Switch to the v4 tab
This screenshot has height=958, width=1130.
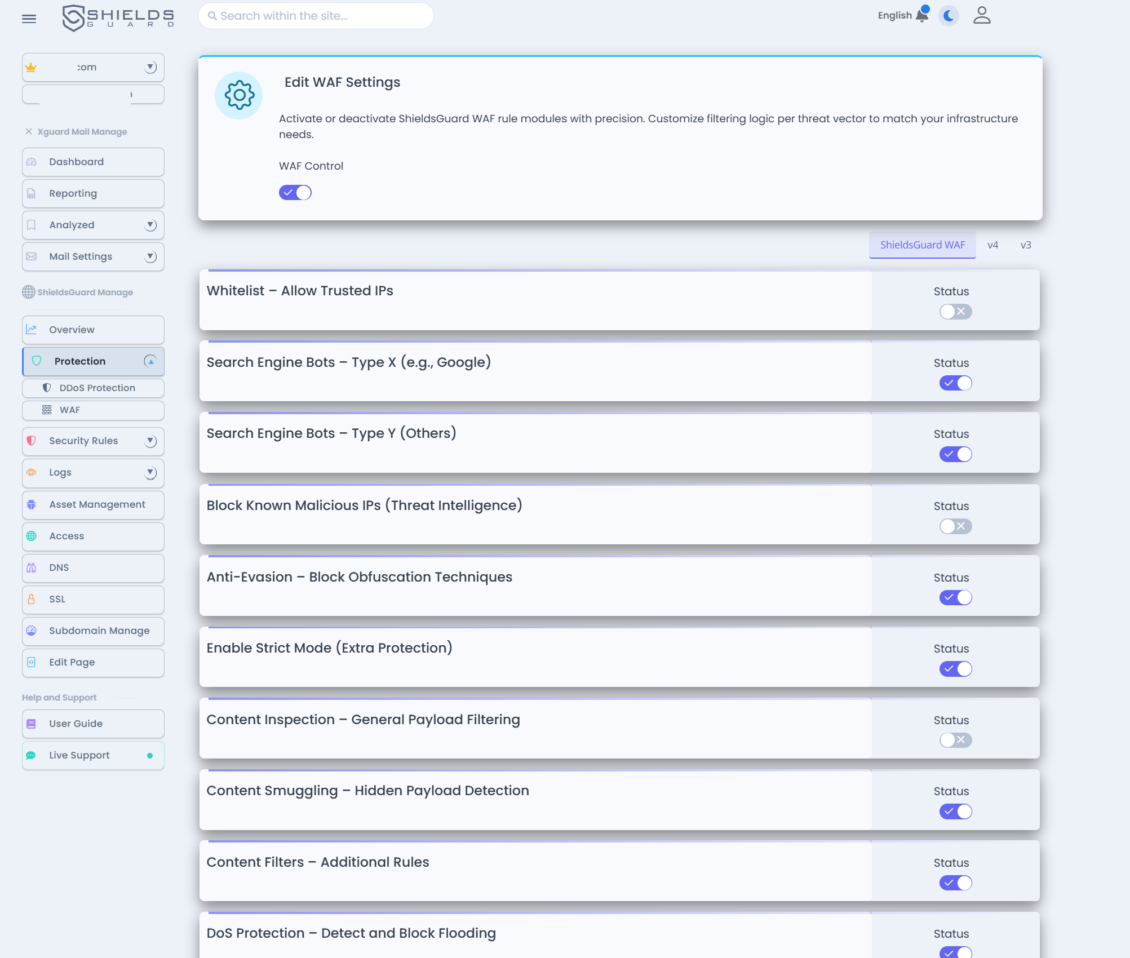pos(992,245)
